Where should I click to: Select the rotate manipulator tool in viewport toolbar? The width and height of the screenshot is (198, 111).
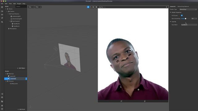[x=91, y=7]
